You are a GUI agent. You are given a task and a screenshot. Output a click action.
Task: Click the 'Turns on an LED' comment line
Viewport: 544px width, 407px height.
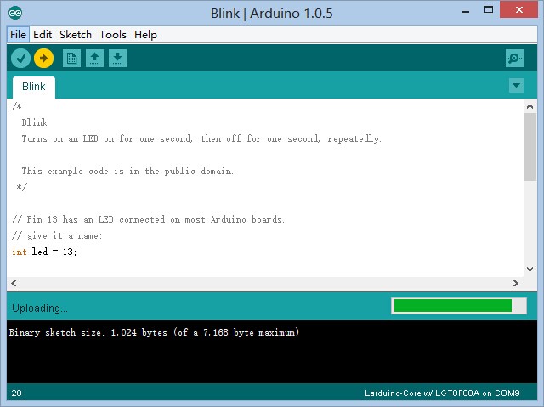201,139
